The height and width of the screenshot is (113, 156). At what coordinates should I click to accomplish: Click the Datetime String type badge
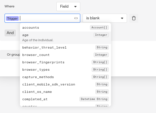click(94, 99)
